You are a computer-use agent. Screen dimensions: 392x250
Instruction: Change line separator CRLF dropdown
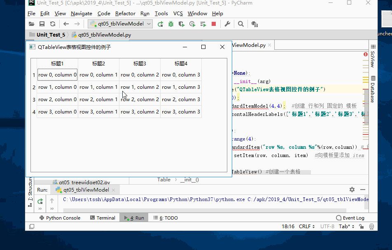307,226
